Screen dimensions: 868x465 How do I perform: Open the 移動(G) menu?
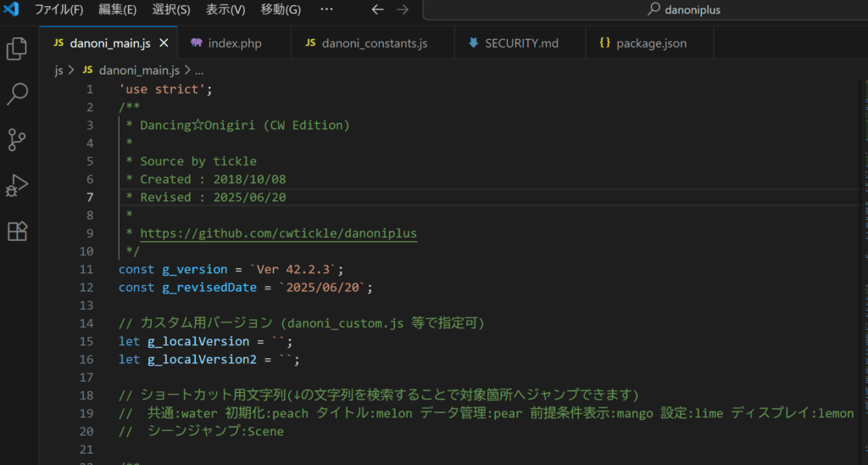(281, 9)
